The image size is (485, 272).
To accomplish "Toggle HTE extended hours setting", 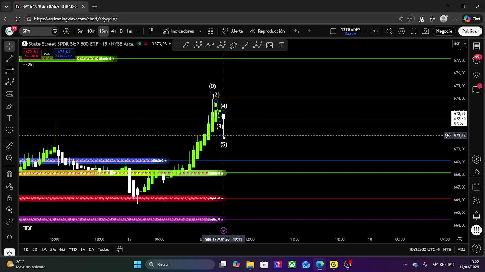I will pos(447,249).
